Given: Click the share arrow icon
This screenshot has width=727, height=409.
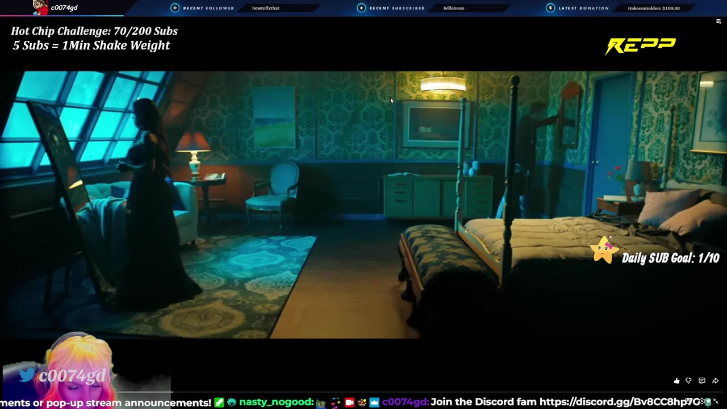Looking at the screenshot, I should [x=716, y=381].
